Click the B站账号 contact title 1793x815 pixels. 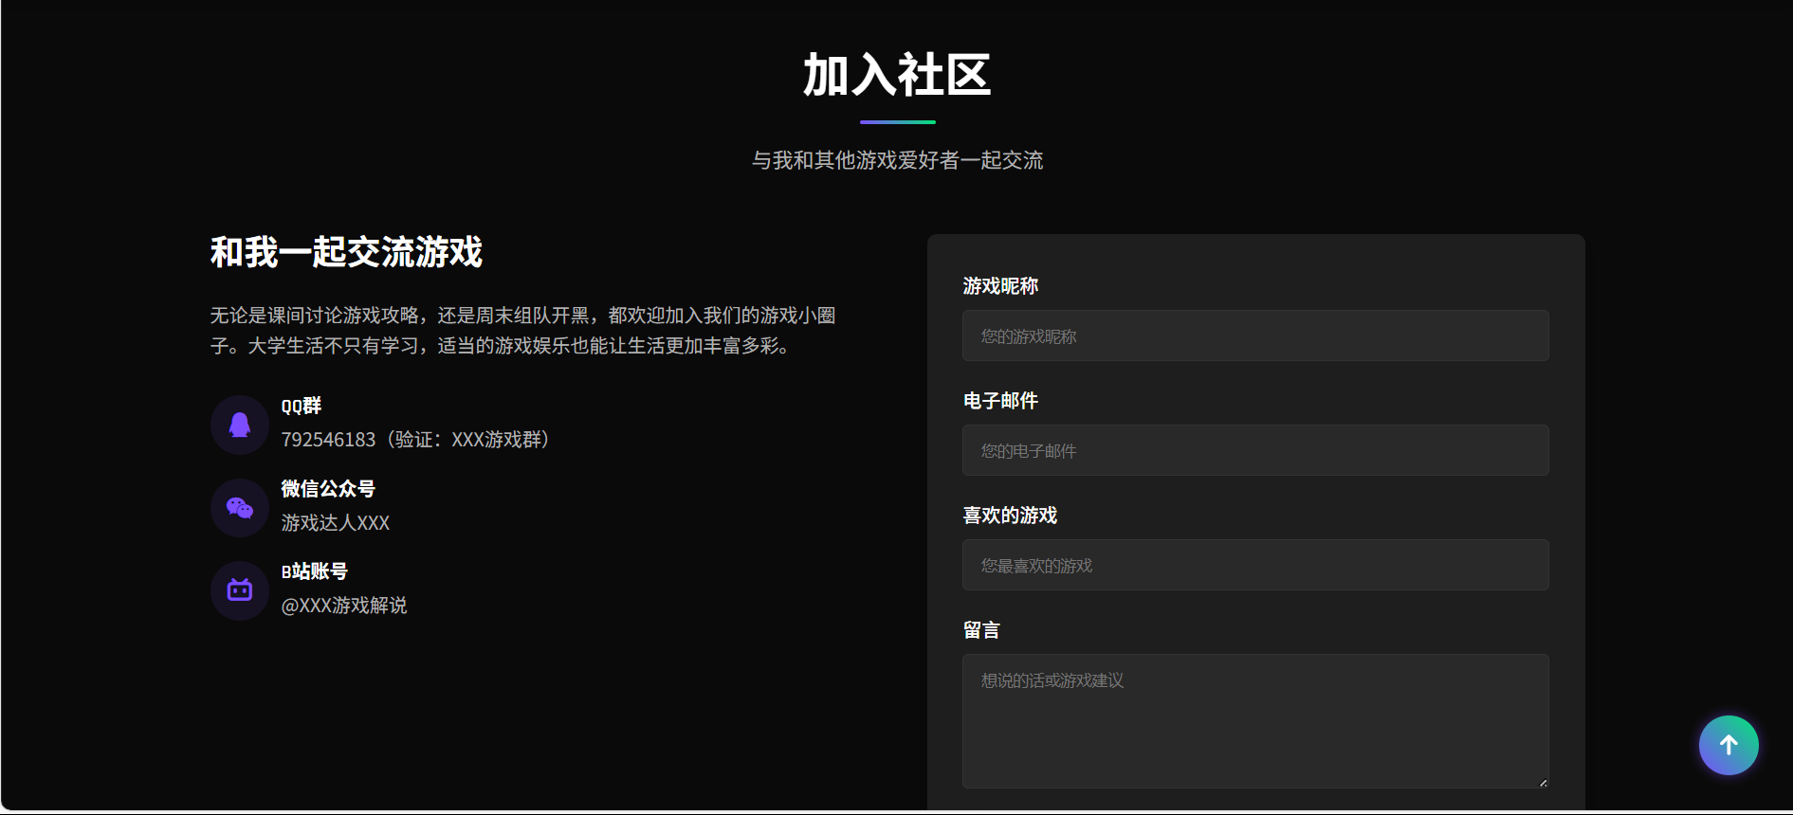[x=315, y=571]
